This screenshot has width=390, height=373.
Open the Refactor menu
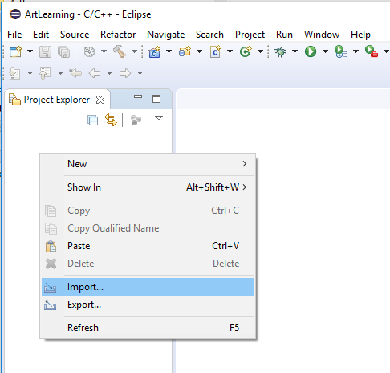coord(118,35)
